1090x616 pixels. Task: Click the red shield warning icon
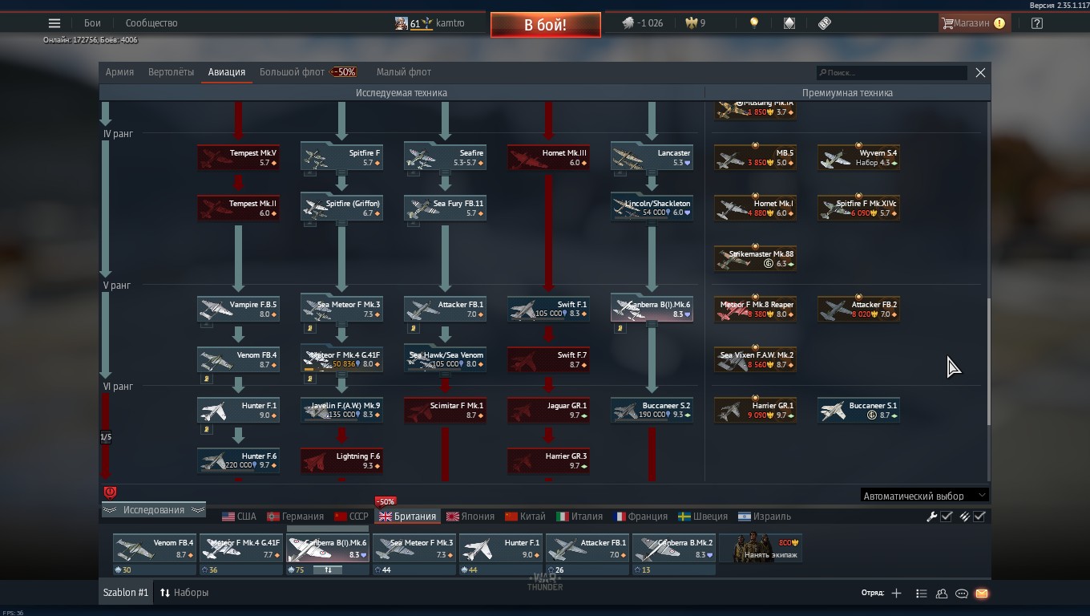pos(111,492)
